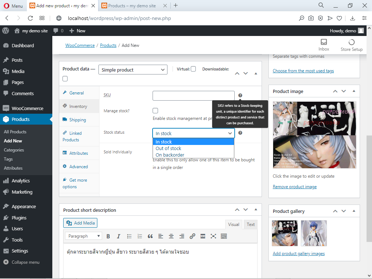This screenshot has width=372, height=279.
Task: Click into the SKU input field
Action: pos(194,96)
